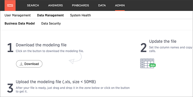Go to the ANSWERS section

[x=55, y=5]
